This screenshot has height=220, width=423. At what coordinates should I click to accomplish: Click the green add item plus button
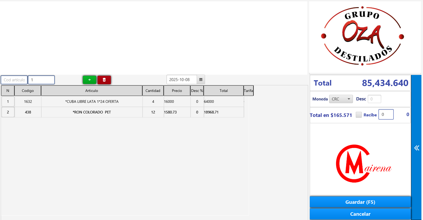89,80
